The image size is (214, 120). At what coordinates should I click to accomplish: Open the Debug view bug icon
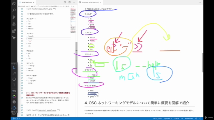(x=14, y=24)
